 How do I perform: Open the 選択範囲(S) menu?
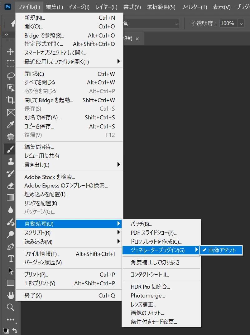tap(161, 7)
